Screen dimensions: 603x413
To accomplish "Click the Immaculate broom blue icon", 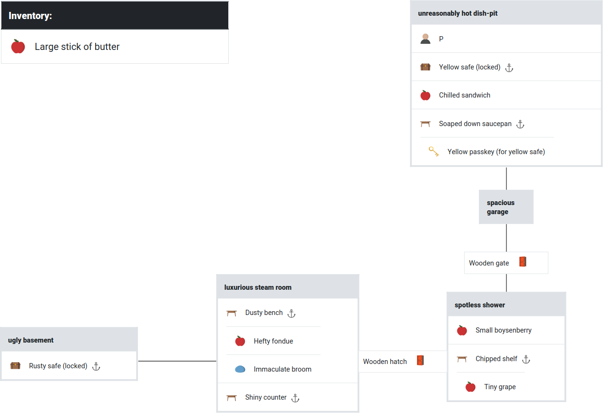I will [240, 369].
